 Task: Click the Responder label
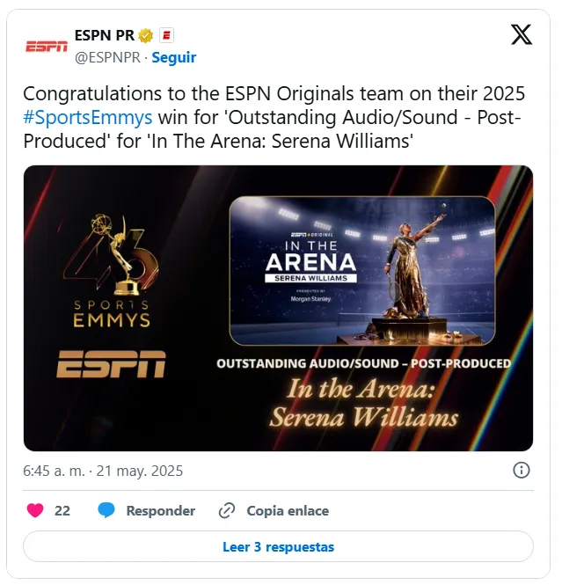coord(161,511)
